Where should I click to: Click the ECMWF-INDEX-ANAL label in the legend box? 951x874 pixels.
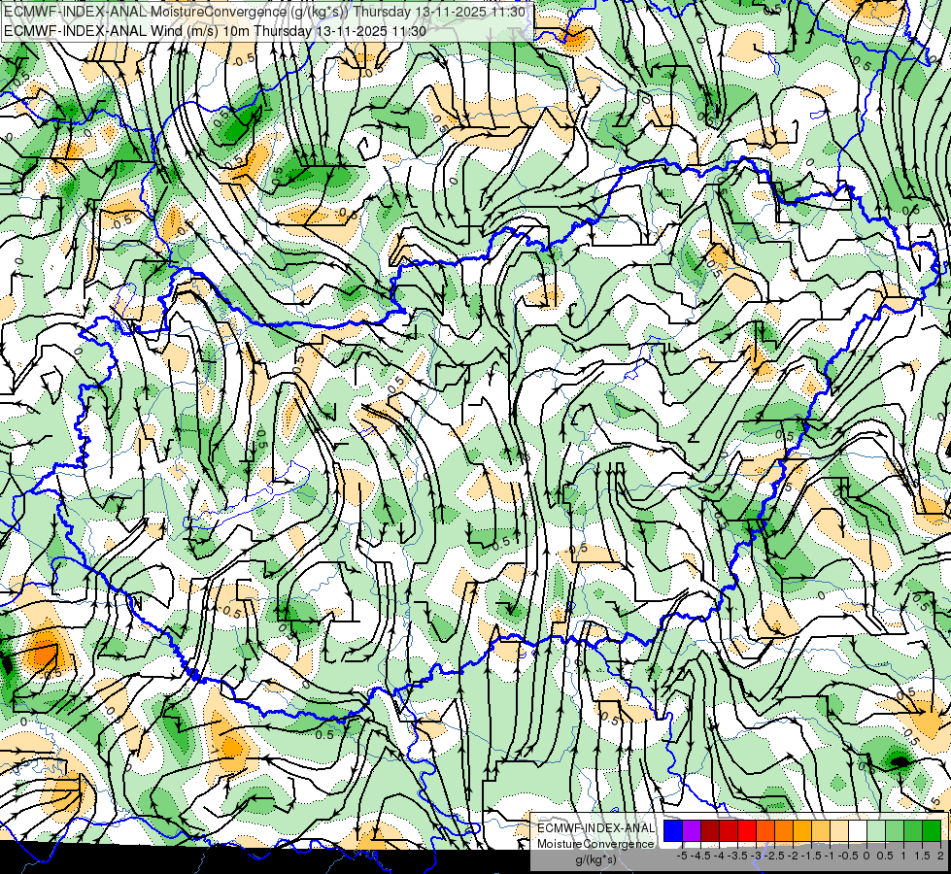point(596,828)
